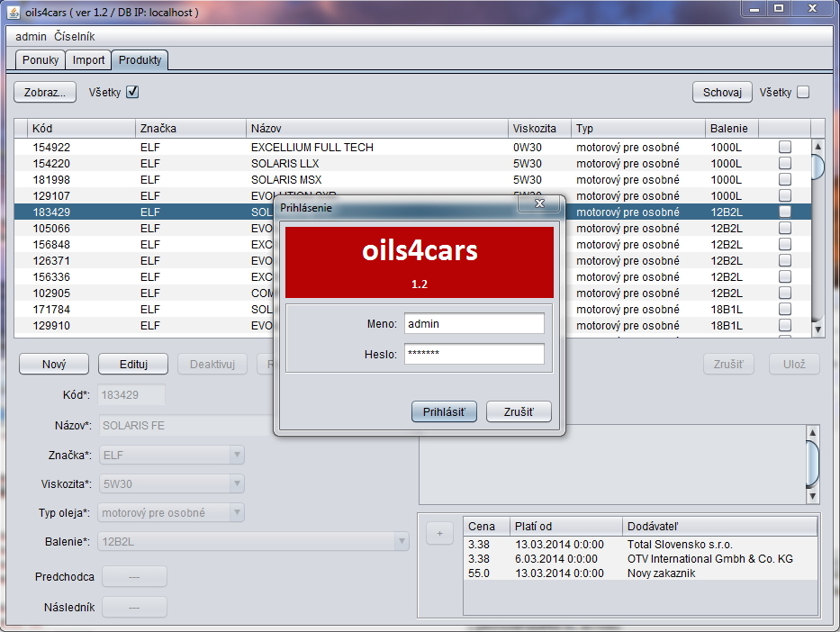Screen dimensions: 840x632
Task: Click the Heslo password field
Action: tap(474, 354)
